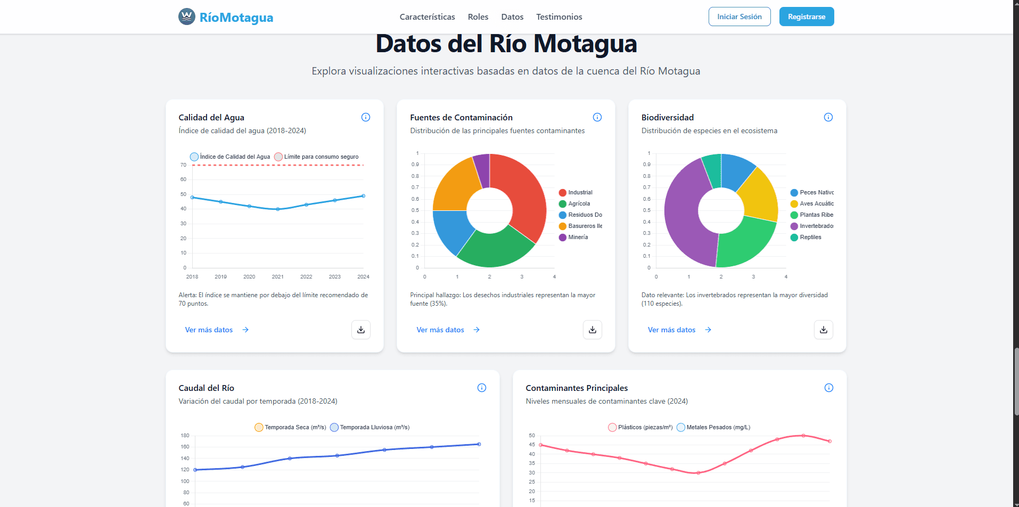Open info icon on Fuentes de Contaminación card
1019x507 pixels.
click(597, 117)
